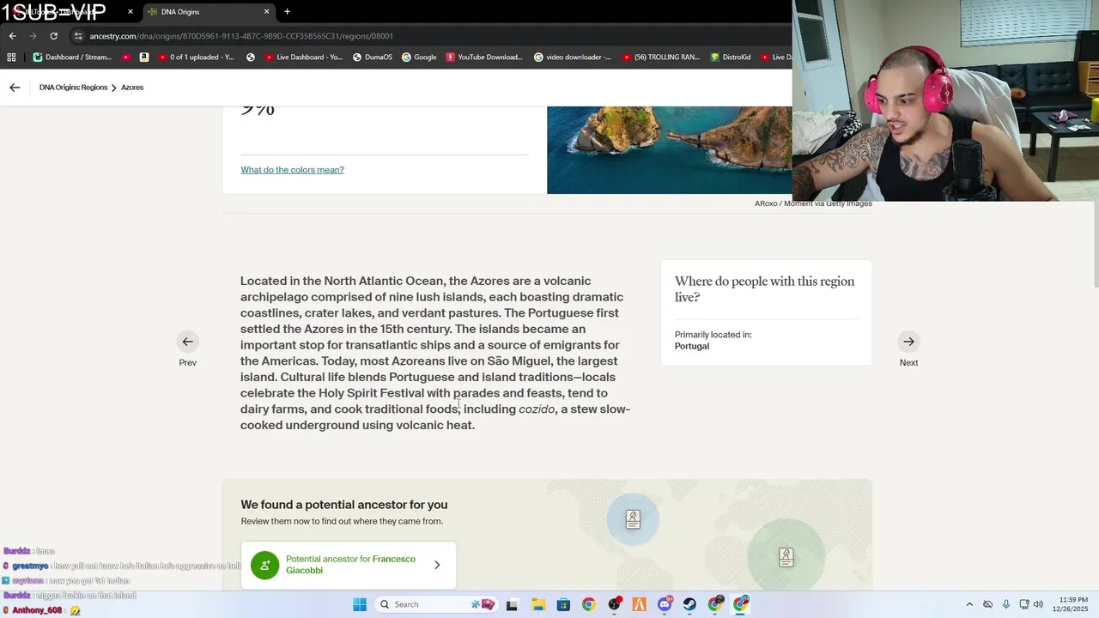Click the browser back button
1099x618 pixels.
[x=12, y=36]
